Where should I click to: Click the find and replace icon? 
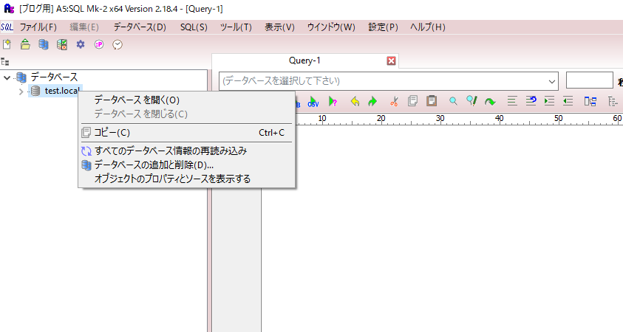pos(471,101)
